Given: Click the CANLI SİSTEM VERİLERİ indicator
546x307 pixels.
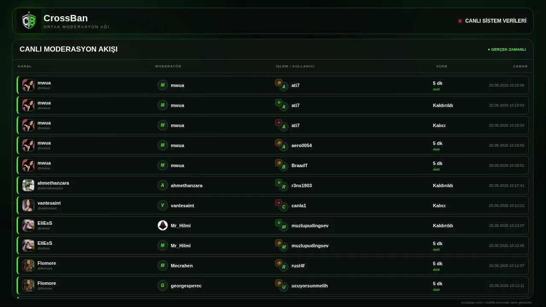Looking at the screenshot, I should (492, 21).
